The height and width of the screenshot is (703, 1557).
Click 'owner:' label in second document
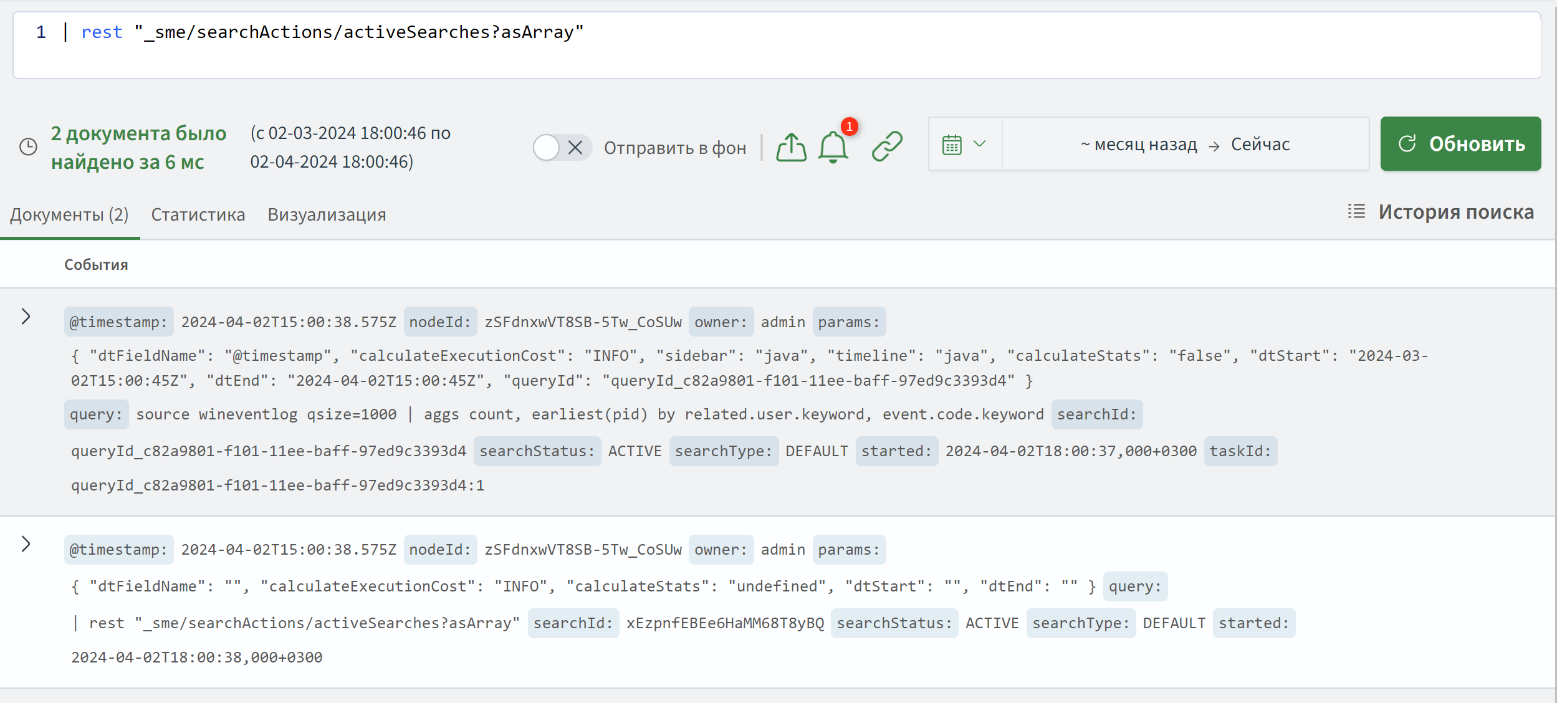coord(721,550)
